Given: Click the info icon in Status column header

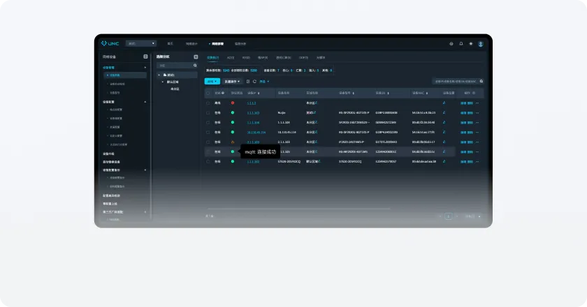Looking at the screenshot, I should pyautogui.click(x=223, y=93).
